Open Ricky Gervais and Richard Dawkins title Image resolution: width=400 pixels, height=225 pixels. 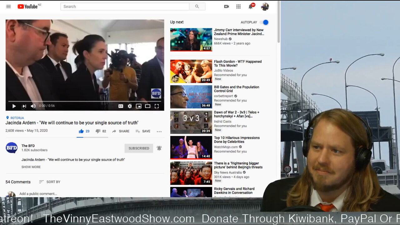(234, 191)
